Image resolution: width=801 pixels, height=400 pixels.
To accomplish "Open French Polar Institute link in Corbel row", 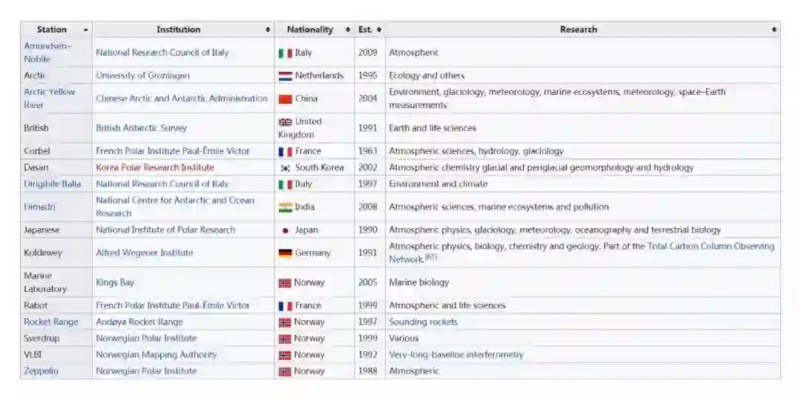I will coord(173,151).
